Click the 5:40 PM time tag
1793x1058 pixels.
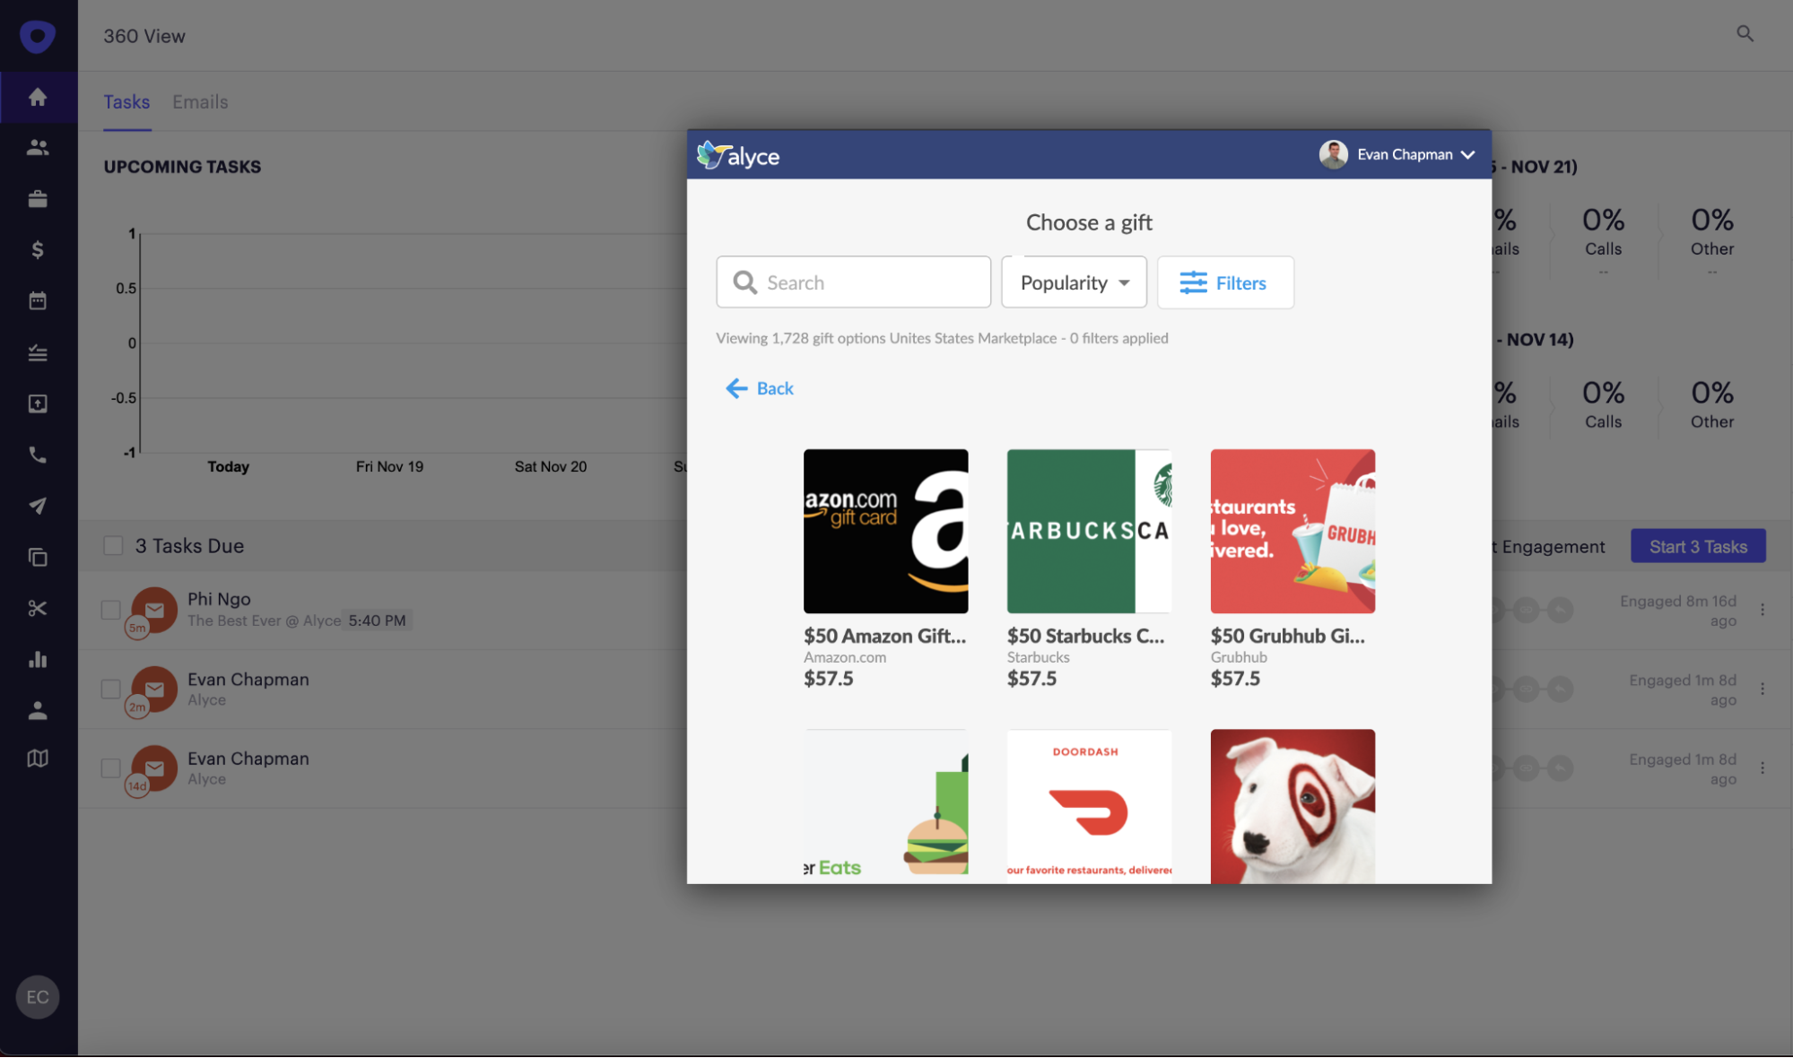click(x=377, y=620)
